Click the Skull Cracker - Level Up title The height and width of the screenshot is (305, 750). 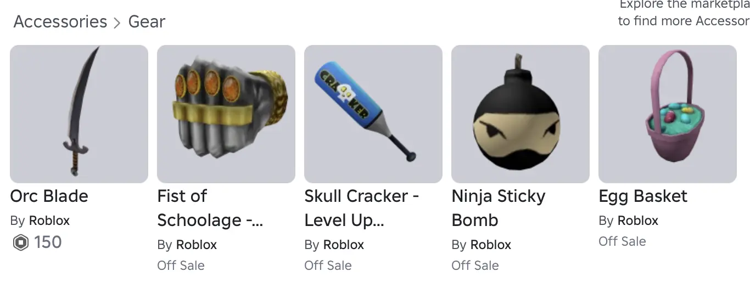point(361,208)
